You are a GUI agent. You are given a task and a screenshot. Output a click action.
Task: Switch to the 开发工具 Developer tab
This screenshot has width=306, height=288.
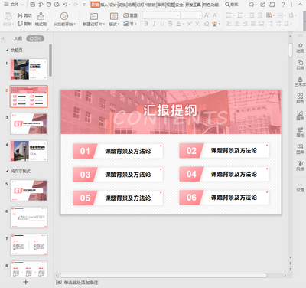[193, 5]
